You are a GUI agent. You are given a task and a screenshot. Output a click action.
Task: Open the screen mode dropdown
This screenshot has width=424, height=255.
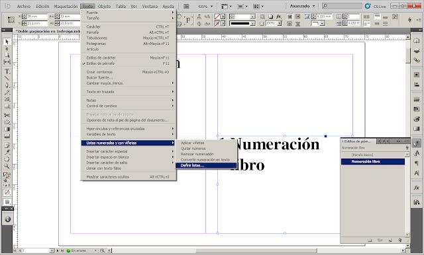click(x=242, y=6)
